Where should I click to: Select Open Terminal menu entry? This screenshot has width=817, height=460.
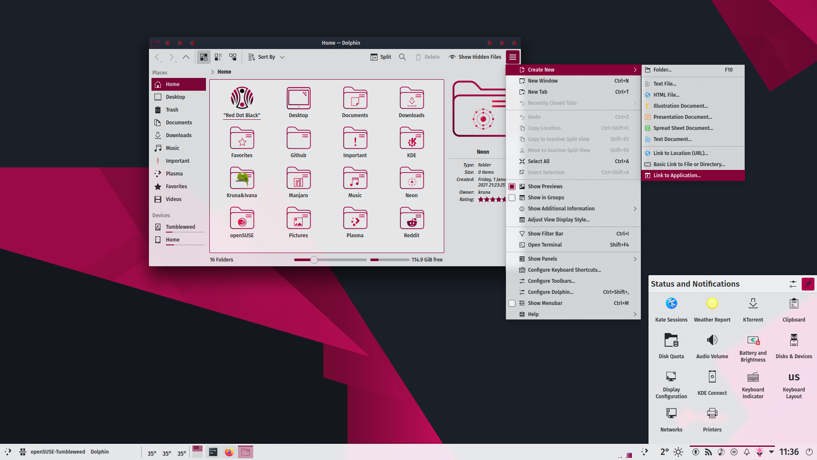[x=573, y=245]
